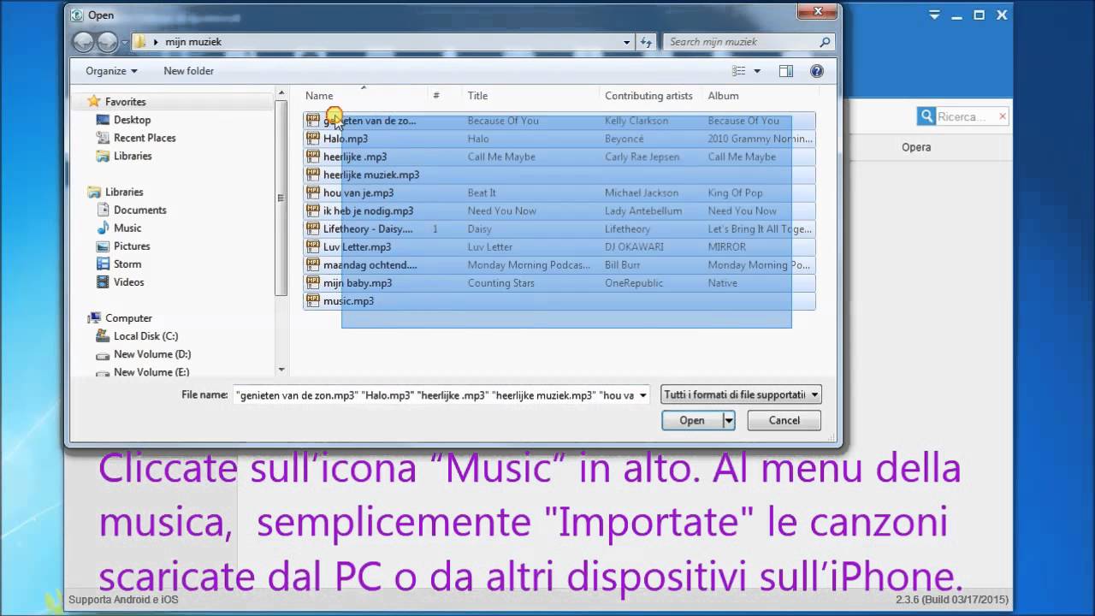The width and height of the screenshot is (1095, 616).
Task: Click the Change your view icon
Action: pyautogui.click(x=739, y=71)
